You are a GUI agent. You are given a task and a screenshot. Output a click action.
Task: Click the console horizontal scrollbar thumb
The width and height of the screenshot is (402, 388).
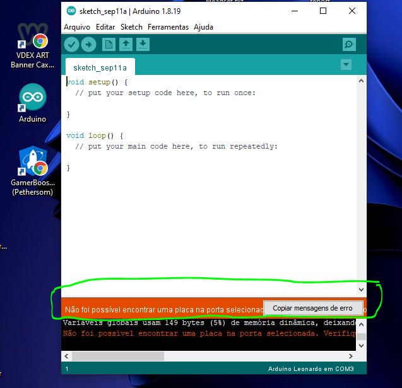pos(118,356)
